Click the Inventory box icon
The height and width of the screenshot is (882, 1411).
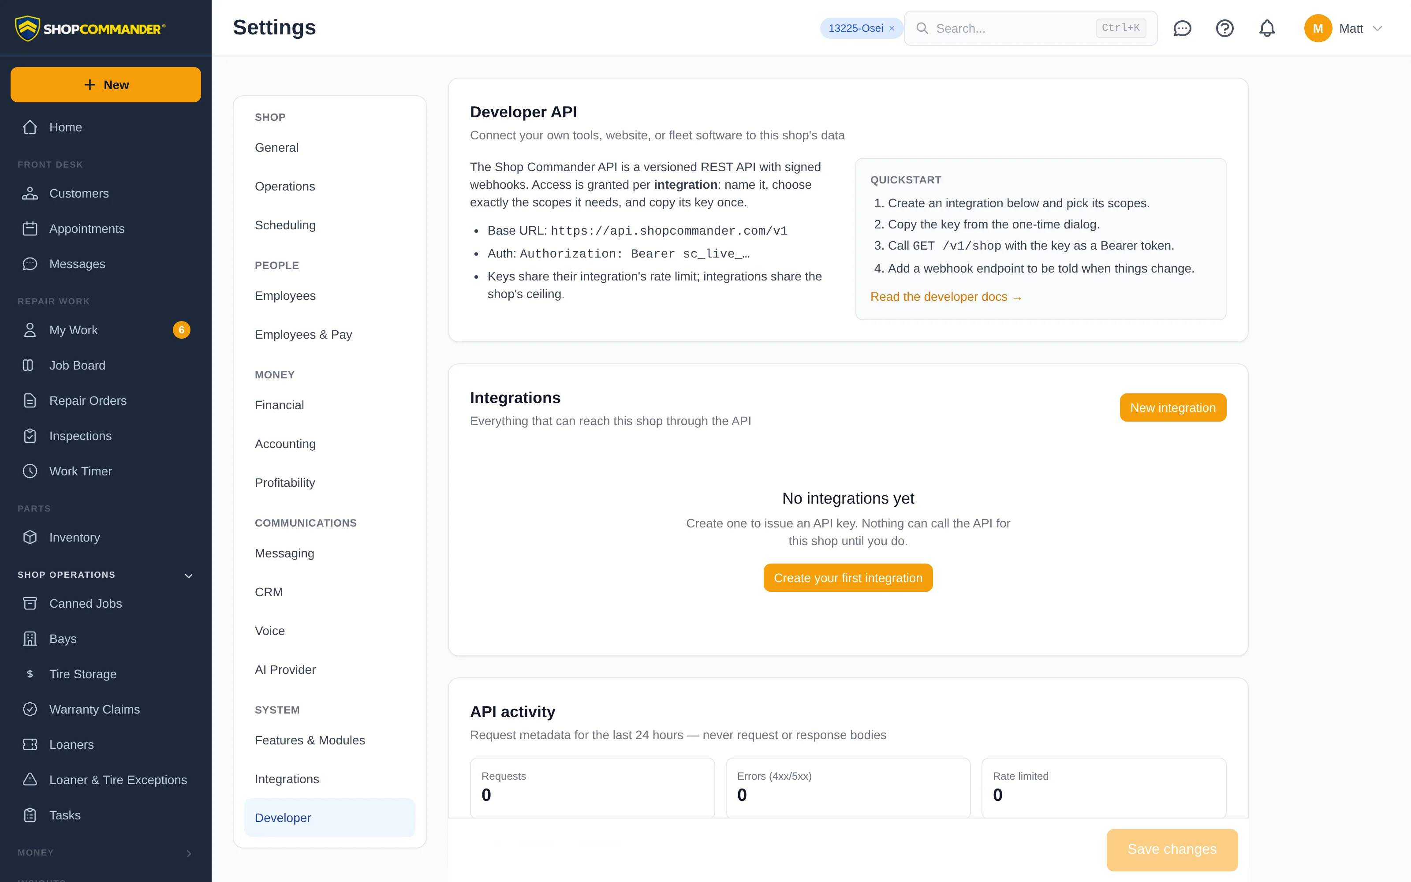click(30, 537)
